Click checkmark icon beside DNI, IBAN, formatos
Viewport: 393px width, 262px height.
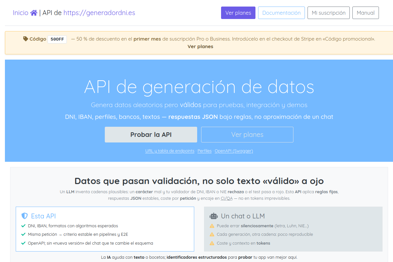23,226
